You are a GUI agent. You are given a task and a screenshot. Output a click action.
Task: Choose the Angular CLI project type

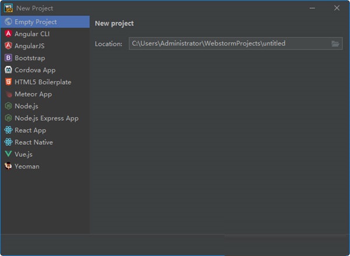(45, 34)
